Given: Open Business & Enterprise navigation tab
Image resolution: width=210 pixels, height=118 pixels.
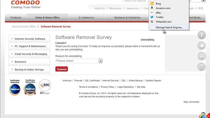Looking at the screenshot, I should (127, 17).
